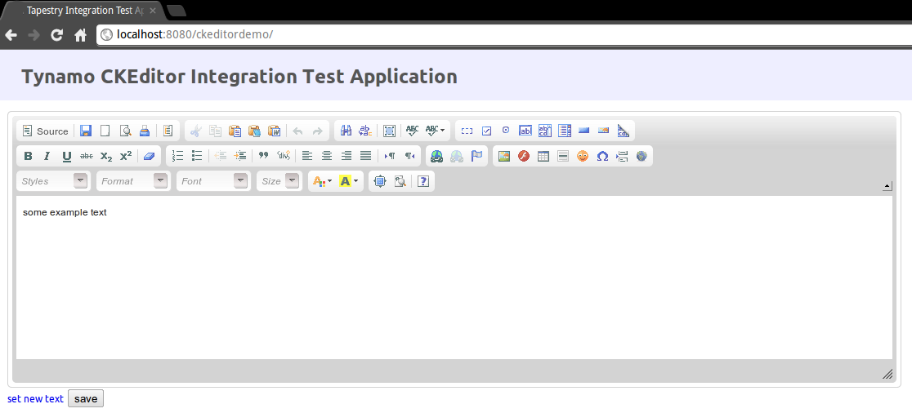Insert a Selection Field form element
The width and height of the screenshot is (912, 413).
(x=565, y=131)
